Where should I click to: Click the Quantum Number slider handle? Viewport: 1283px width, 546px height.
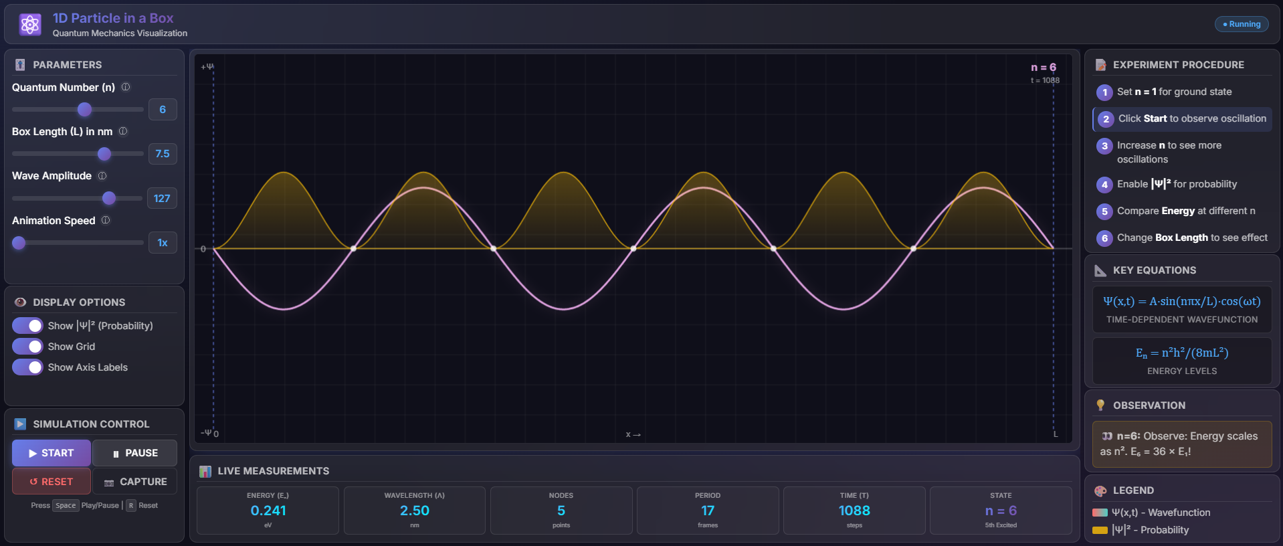point(84,109)
